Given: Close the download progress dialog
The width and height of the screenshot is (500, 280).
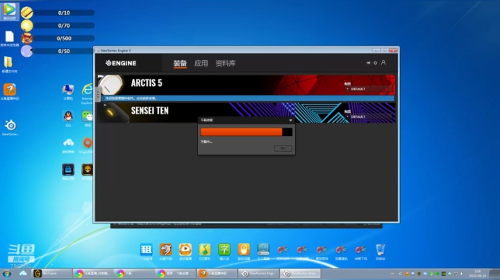Looking at the screenshot, I should tap(290, 121).
